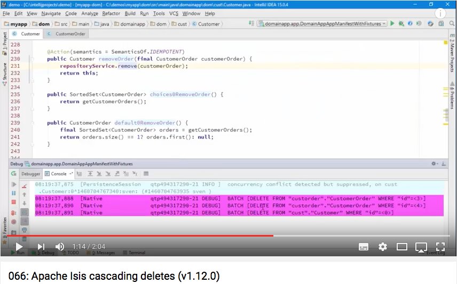Mute the video volume
The image size is (457, 284).
60,247
